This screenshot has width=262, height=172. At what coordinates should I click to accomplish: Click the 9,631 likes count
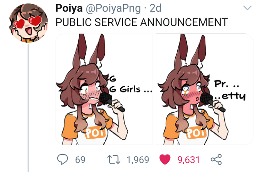click(188, 160)
